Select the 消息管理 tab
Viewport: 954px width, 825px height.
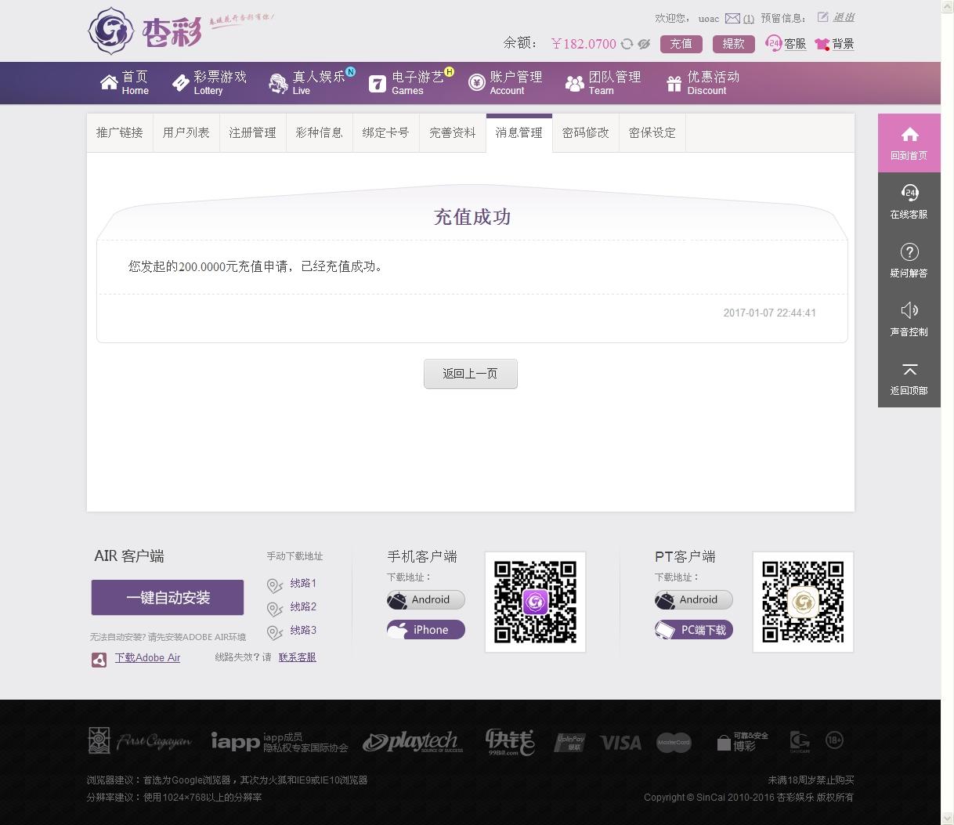pos(519,132)
